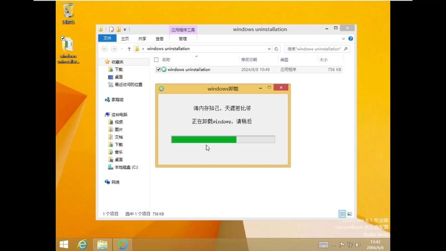Switch to the 管理 ribbon tab
The width and height of the screenshot is (446, 251).
183,39
